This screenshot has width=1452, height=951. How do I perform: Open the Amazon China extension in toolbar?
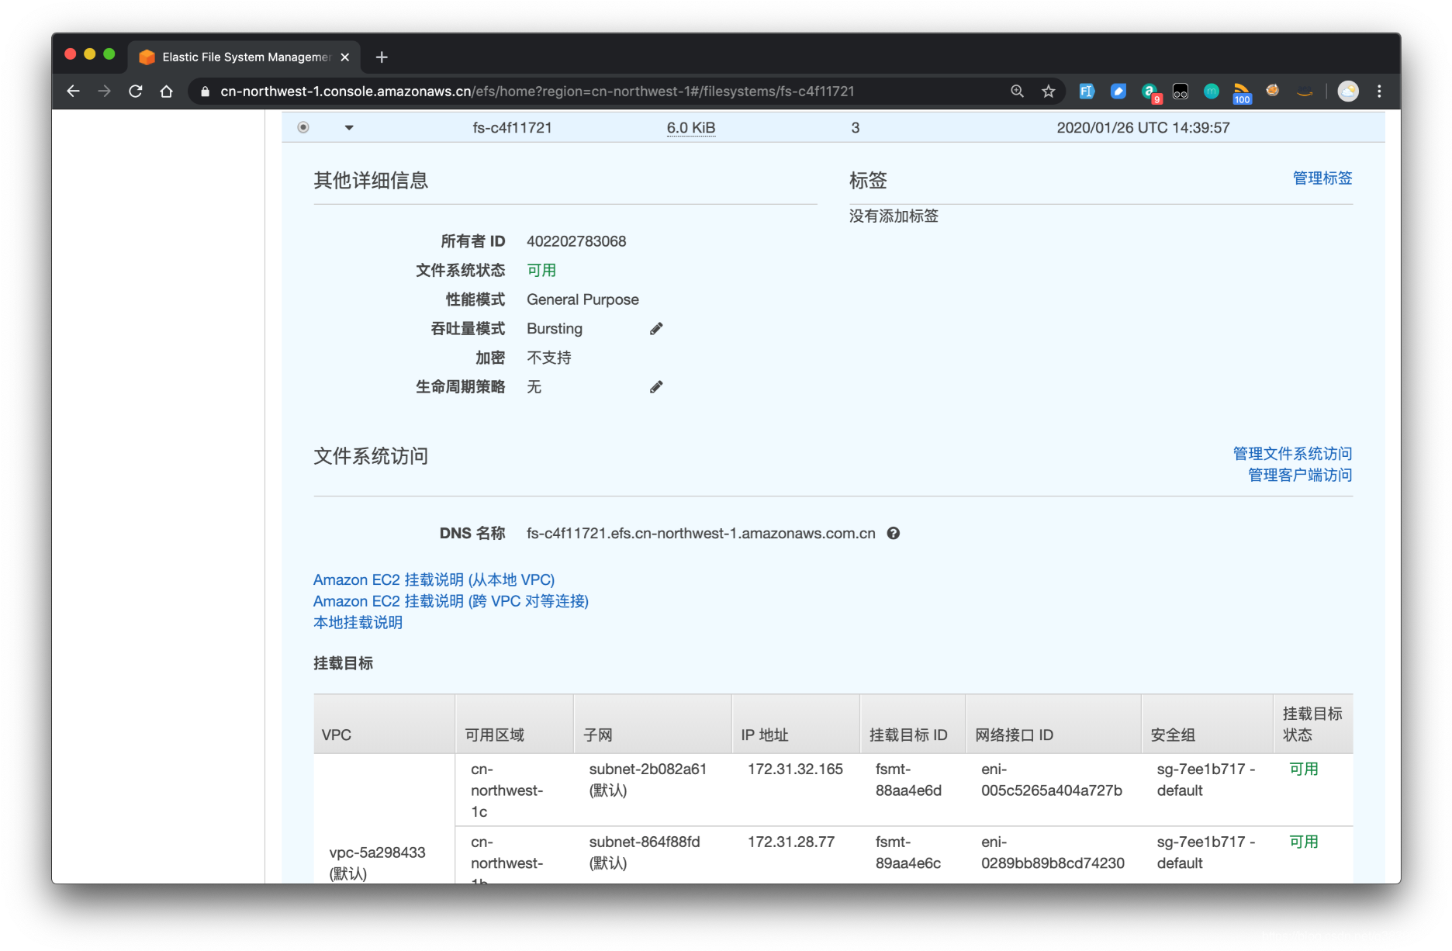(1304, 91)
